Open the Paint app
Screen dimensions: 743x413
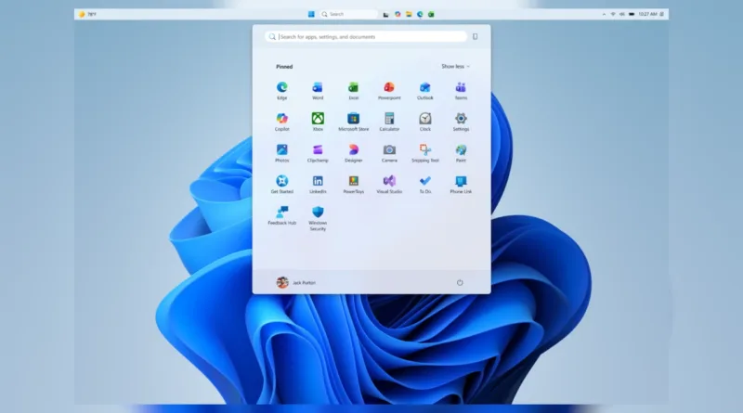tap(461, 152)
